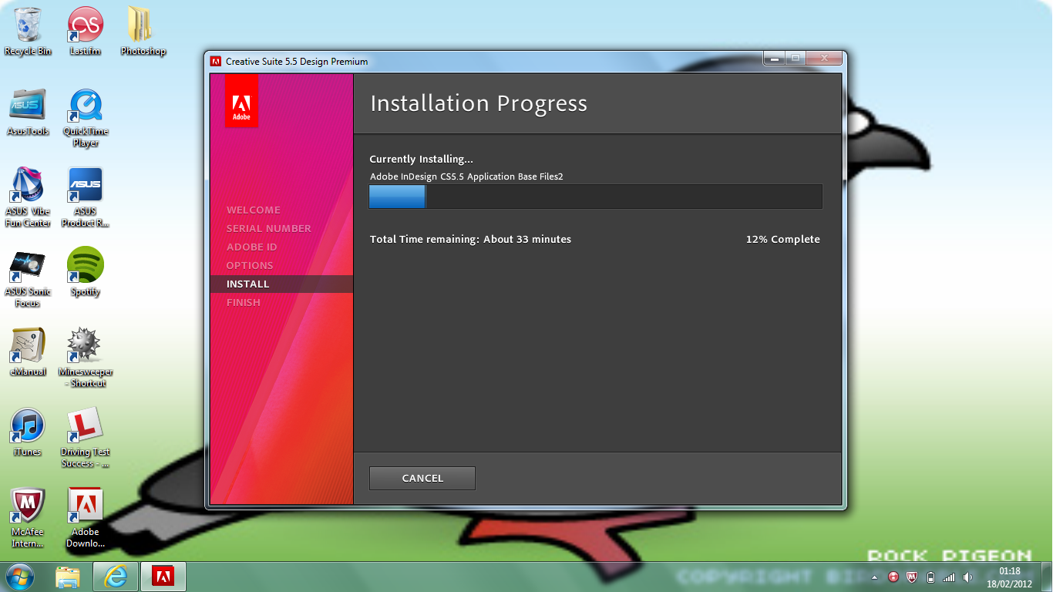This screenshot has height=592, width=1053.
Task: Click the 'Installation Progress' heading
Action: point(479,103)
